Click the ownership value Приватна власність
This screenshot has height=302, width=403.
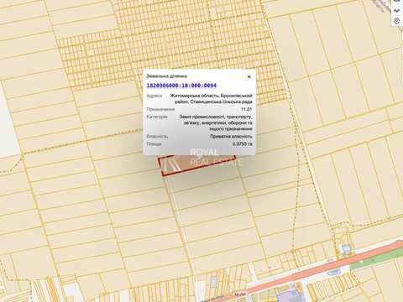tap(231, 136)
